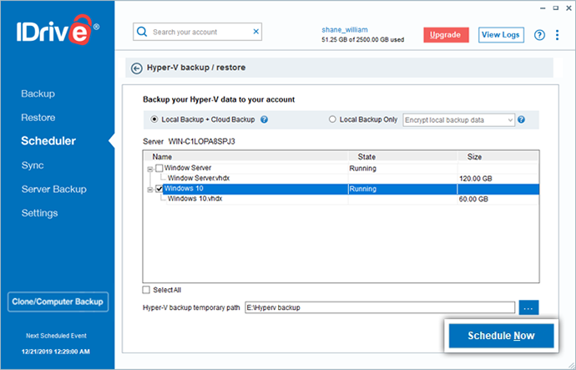Screen dimensions: 576x370
Task: Click Running state of Window Server
Action: point(362,168)
